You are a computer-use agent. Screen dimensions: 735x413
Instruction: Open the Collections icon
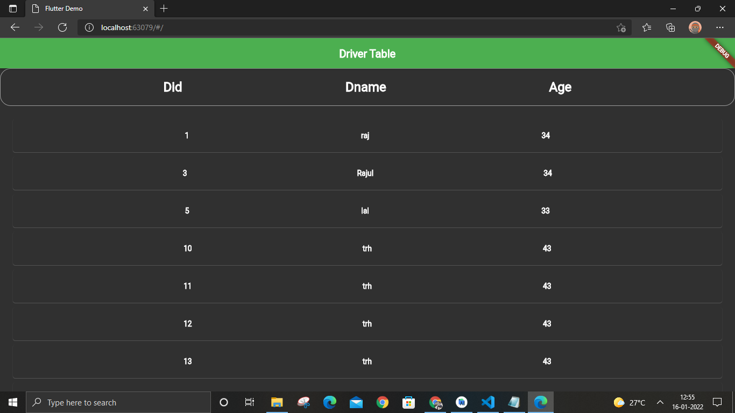pos(670,27)
